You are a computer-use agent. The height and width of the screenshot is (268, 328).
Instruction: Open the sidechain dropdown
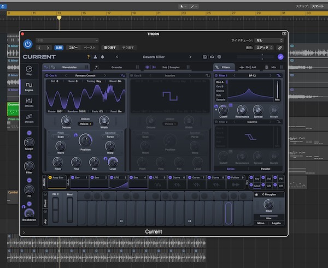tap(269, 40)
